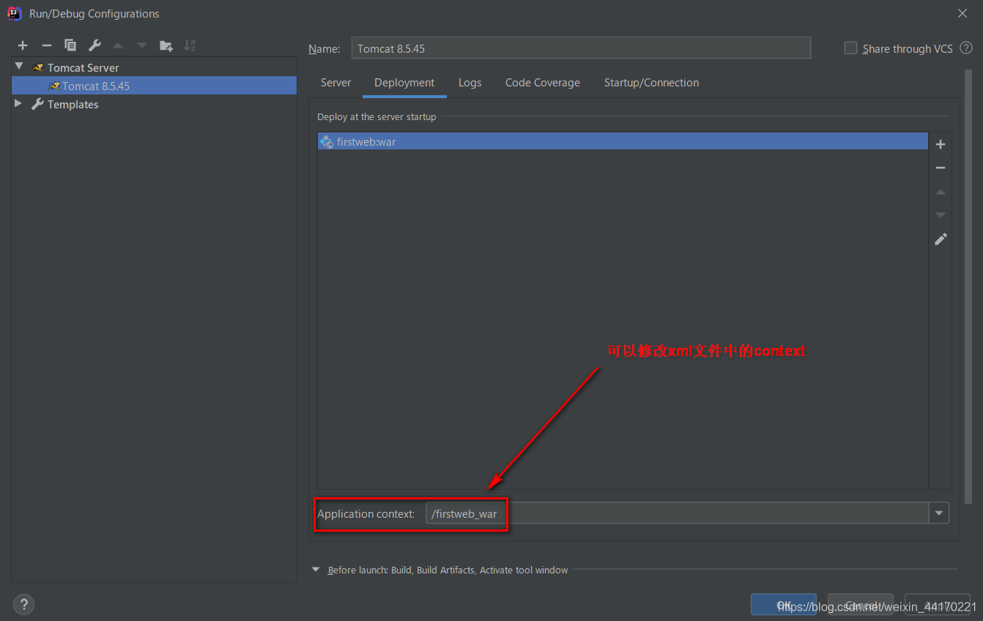Move deployment artifact up

[x=941, y=192]
